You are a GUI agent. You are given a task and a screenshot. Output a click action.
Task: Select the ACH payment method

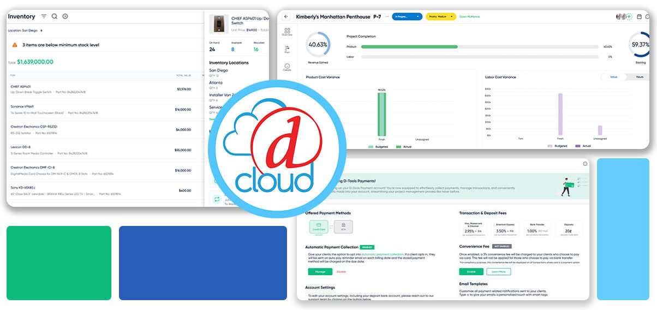click(x=343, y=226)
